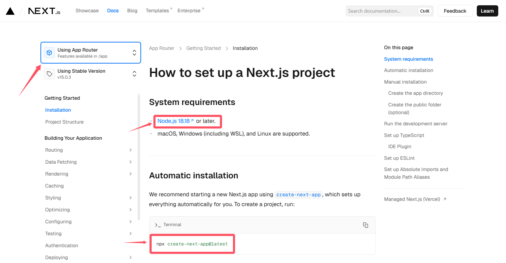Open Rendering in the sidebar

point(57,174)
